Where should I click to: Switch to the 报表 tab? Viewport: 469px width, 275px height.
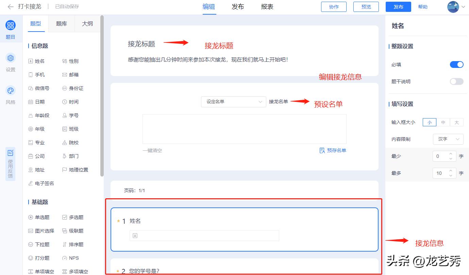[267, 6]
